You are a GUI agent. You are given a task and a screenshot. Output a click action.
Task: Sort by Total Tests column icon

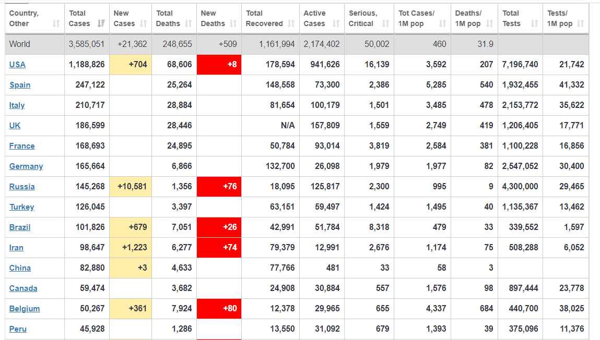(x=535, y=23)
